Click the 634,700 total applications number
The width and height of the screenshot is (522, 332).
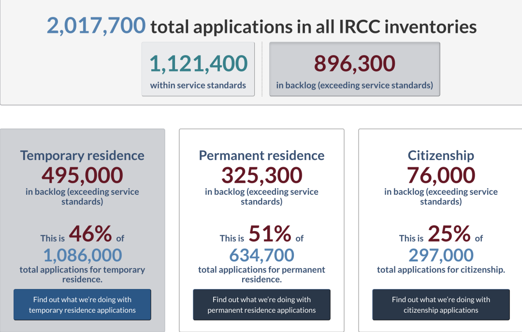(261, 256)
